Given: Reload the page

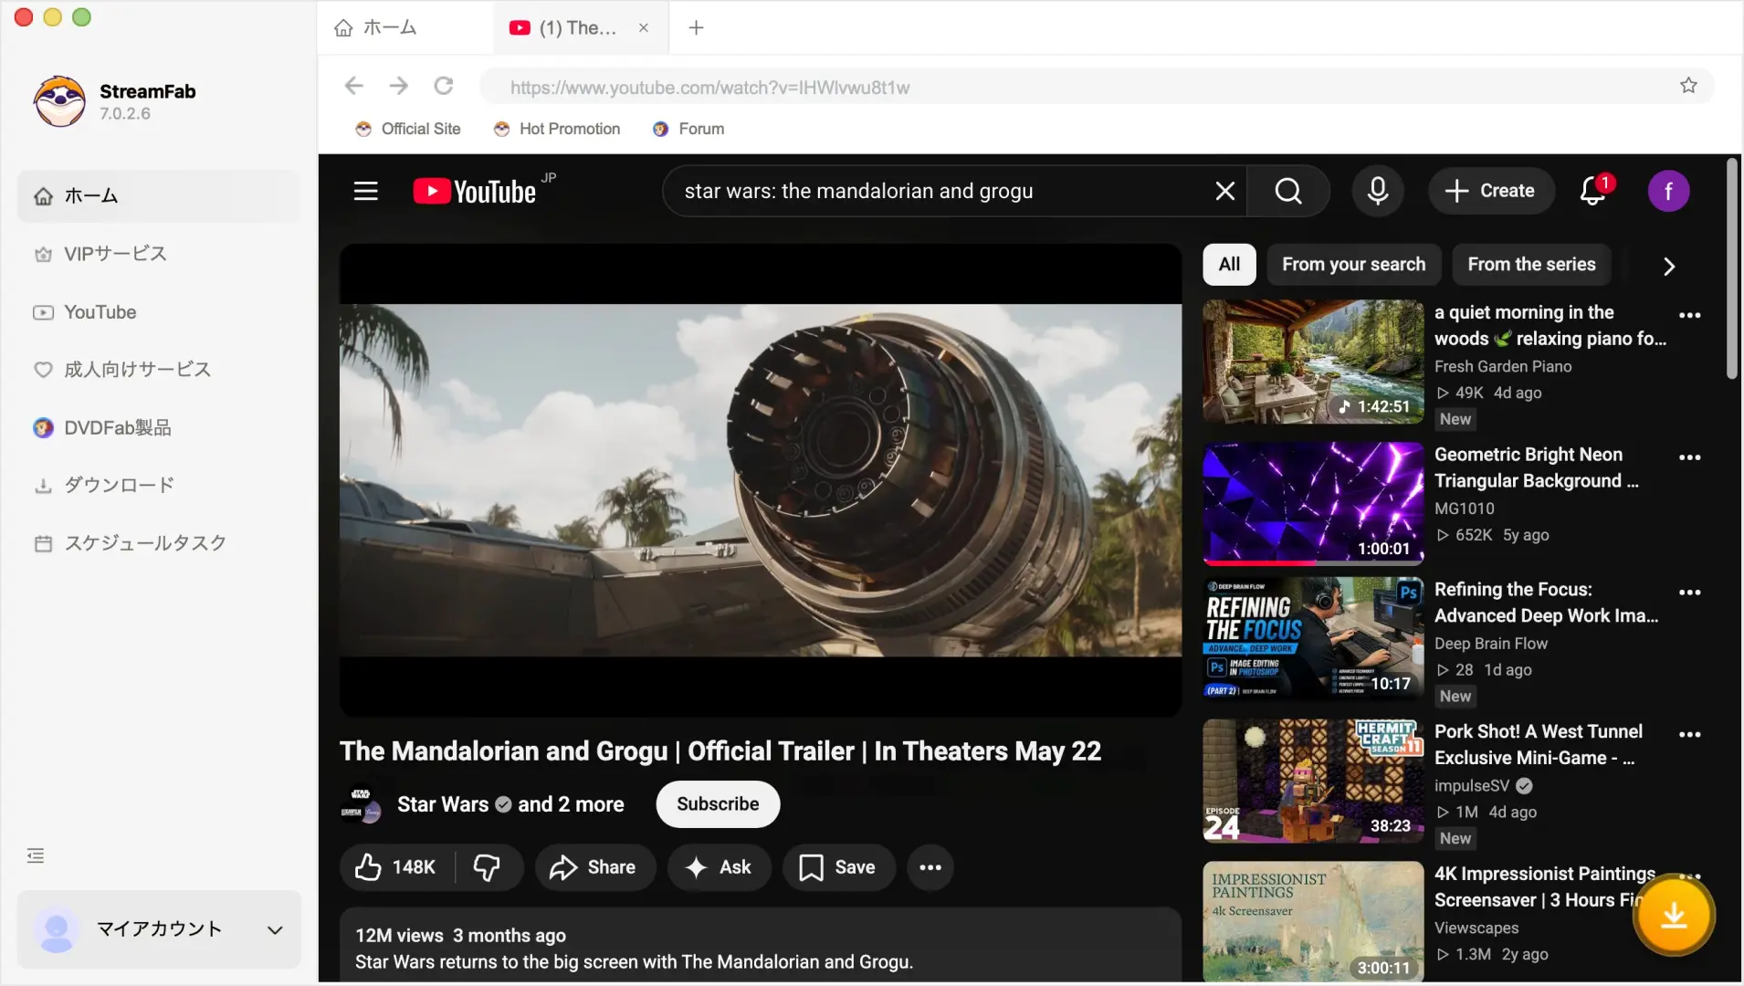Looking at the screenshot, I should point(444,86).
